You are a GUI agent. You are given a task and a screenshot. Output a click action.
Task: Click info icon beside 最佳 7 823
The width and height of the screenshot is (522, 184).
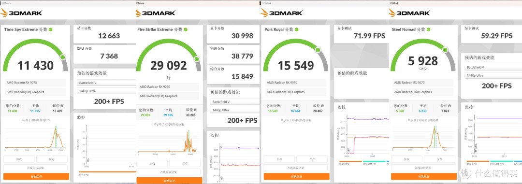(449, 105)
